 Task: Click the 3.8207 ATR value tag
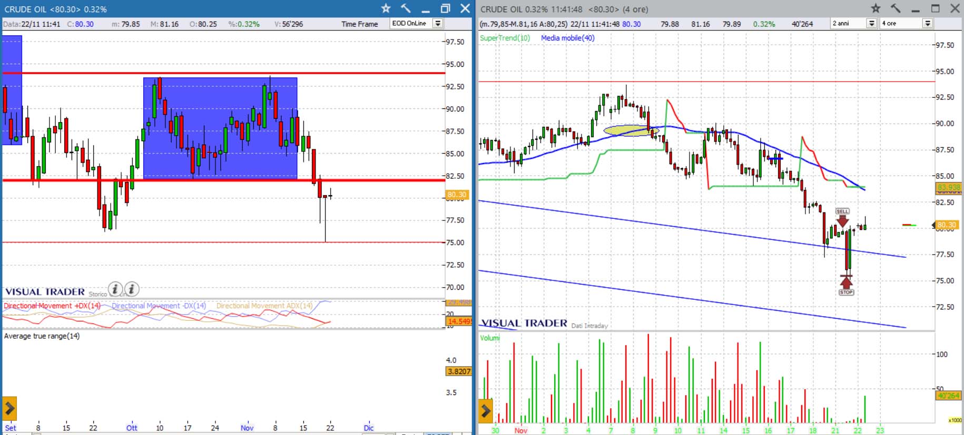click(458, 371)
